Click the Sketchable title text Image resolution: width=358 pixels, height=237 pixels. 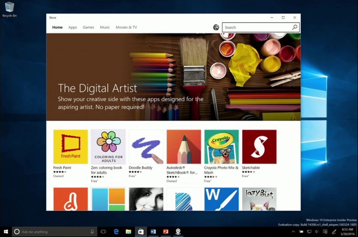(251, 167)
